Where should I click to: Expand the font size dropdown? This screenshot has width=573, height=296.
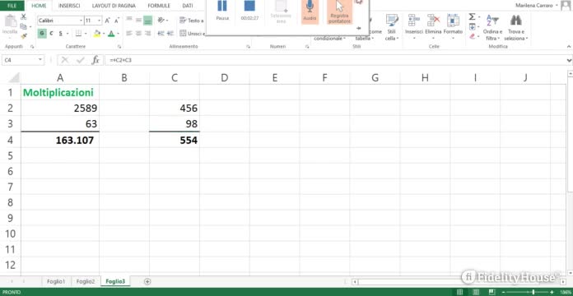click(x=99, y=21)
